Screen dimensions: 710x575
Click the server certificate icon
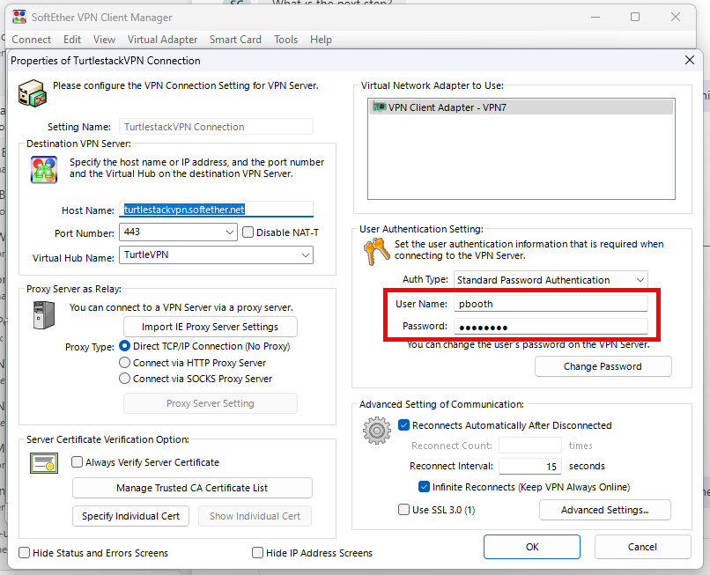(44, 462)
